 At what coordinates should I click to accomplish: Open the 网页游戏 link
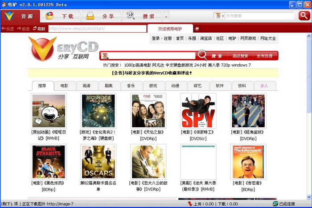[x=248, y=38]
